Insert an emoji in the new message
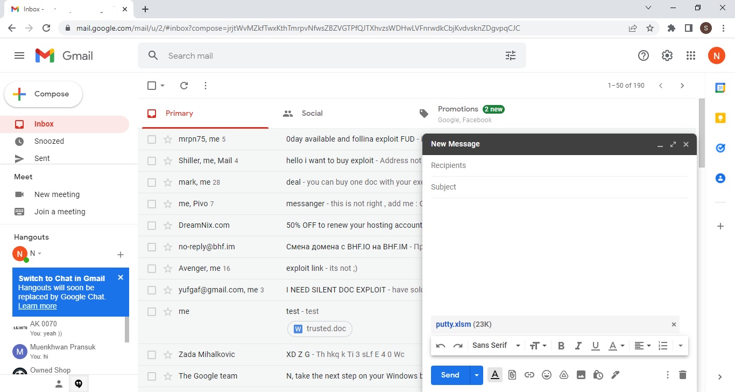Image resolution: width=735 pixels, height=392 pixels. click(547, 375)
